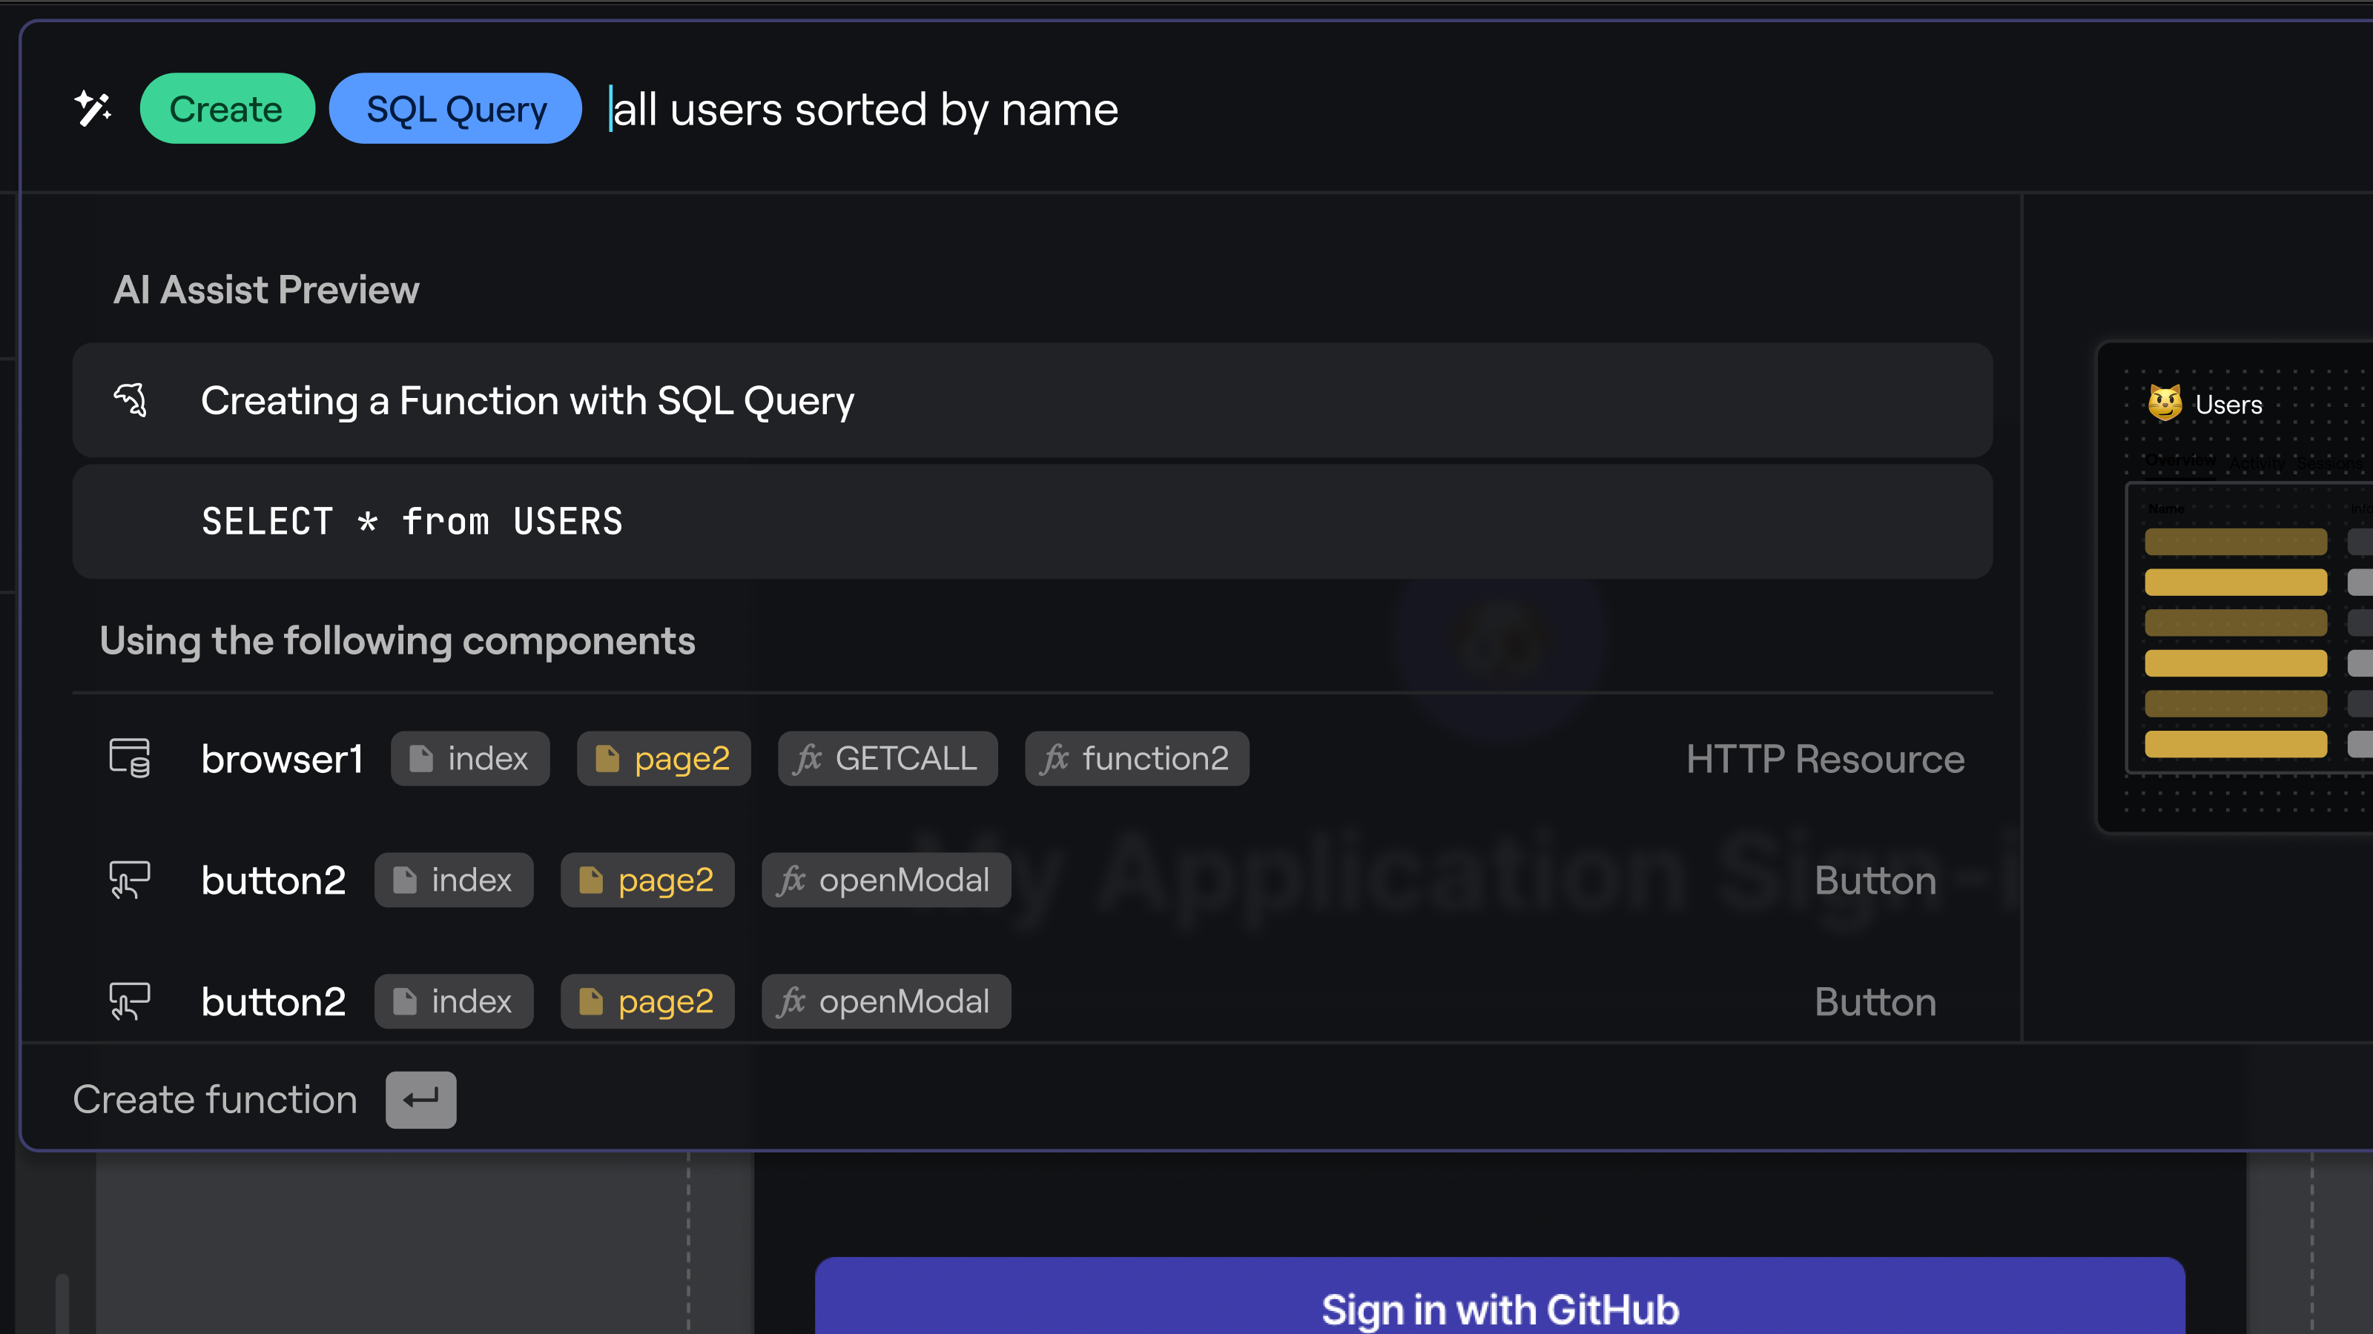Click AI Assist Preview heading
The width and height of the screenshot is (2373, 1334).
tap(266, 289)
